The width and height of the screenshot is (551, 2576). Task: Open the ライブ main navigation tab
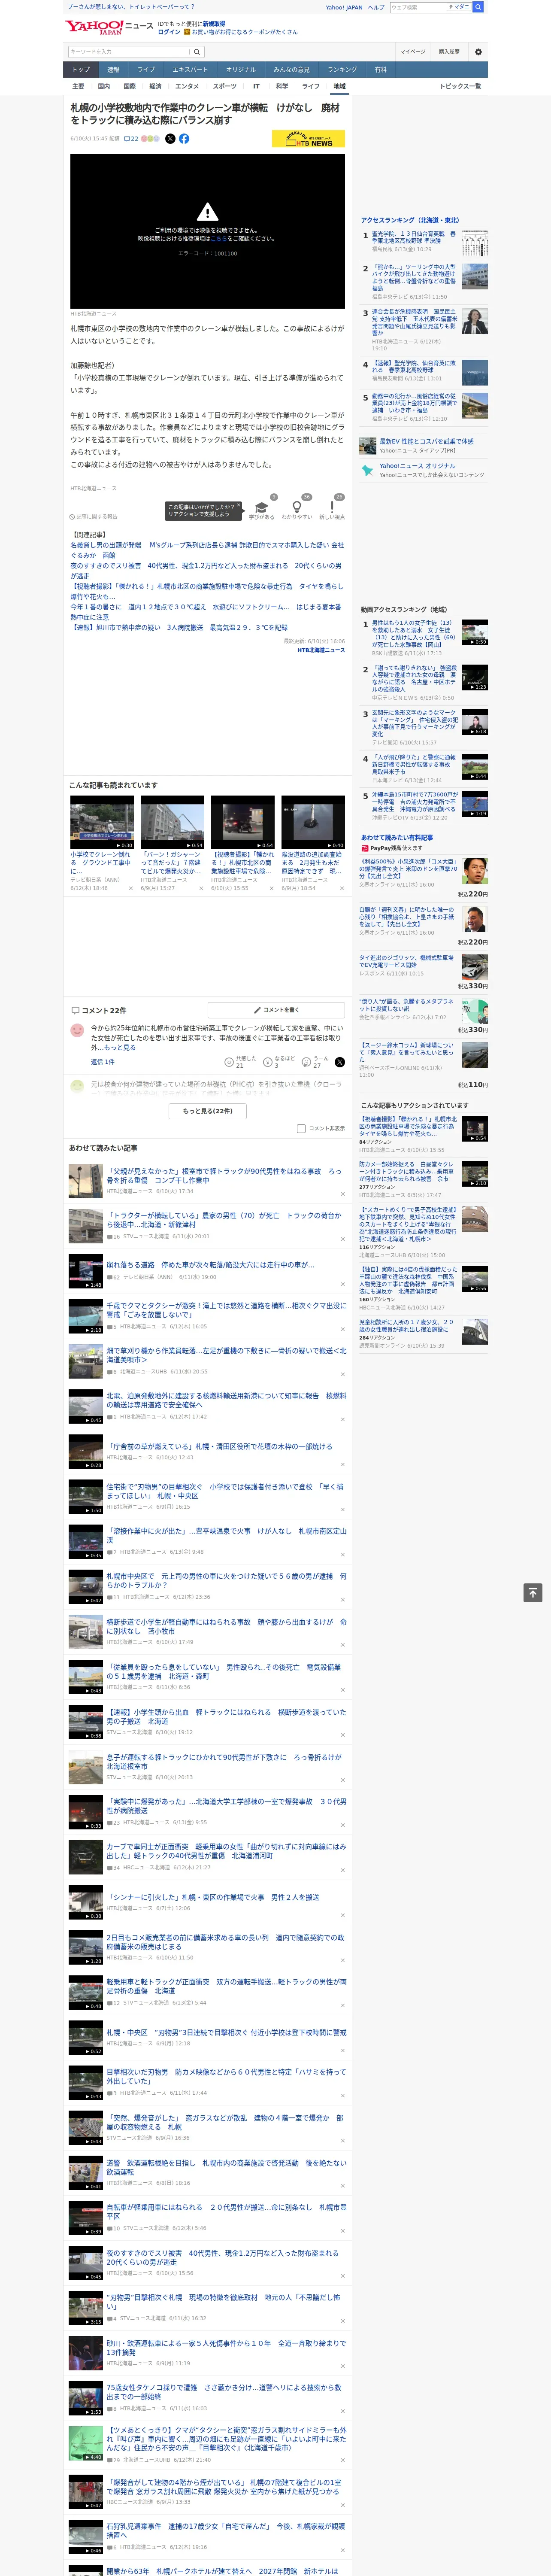(x=146, y=70)
